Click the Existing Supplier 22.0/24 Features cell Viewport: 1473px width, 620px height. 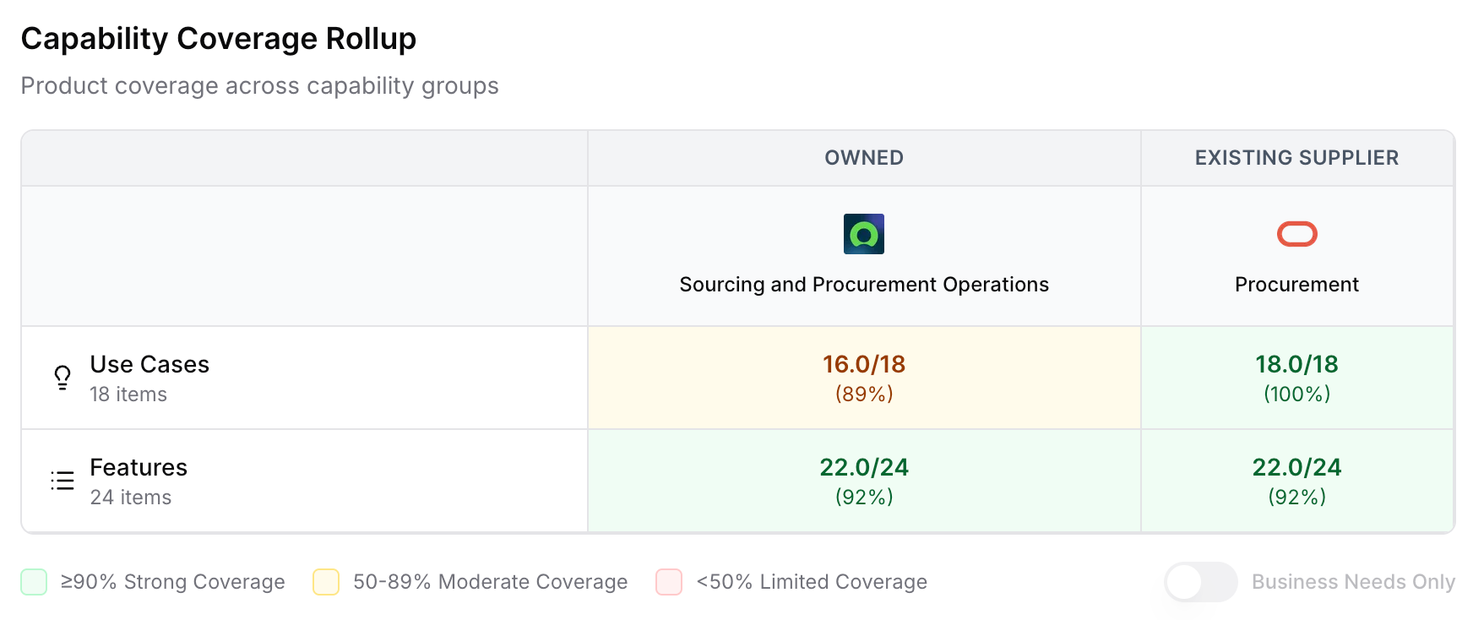[x=1296, y=481]
